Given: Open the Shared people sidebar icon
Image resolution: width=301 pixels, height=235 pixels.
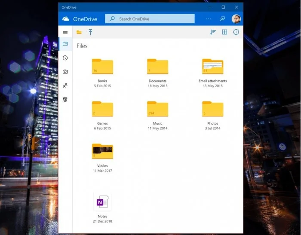Looking at the screenshot, I should pos(65,85).
